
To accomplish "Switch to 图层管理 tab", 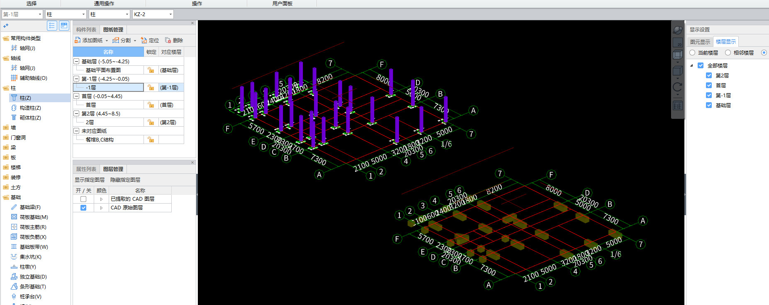I will coord(113,169).
